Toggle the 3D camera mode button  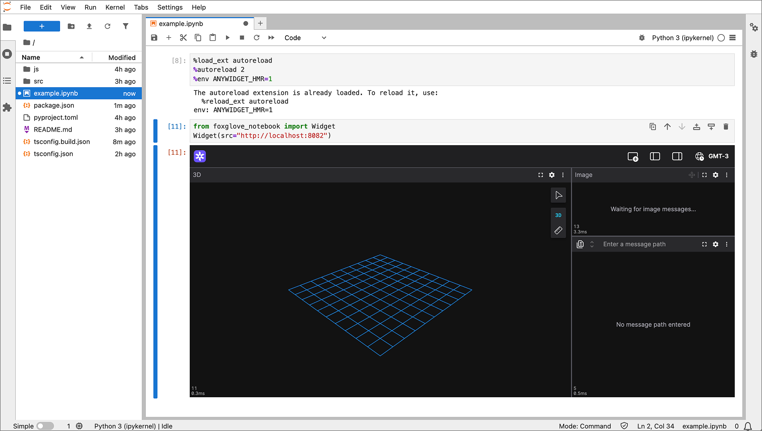(x=558, y=215)
